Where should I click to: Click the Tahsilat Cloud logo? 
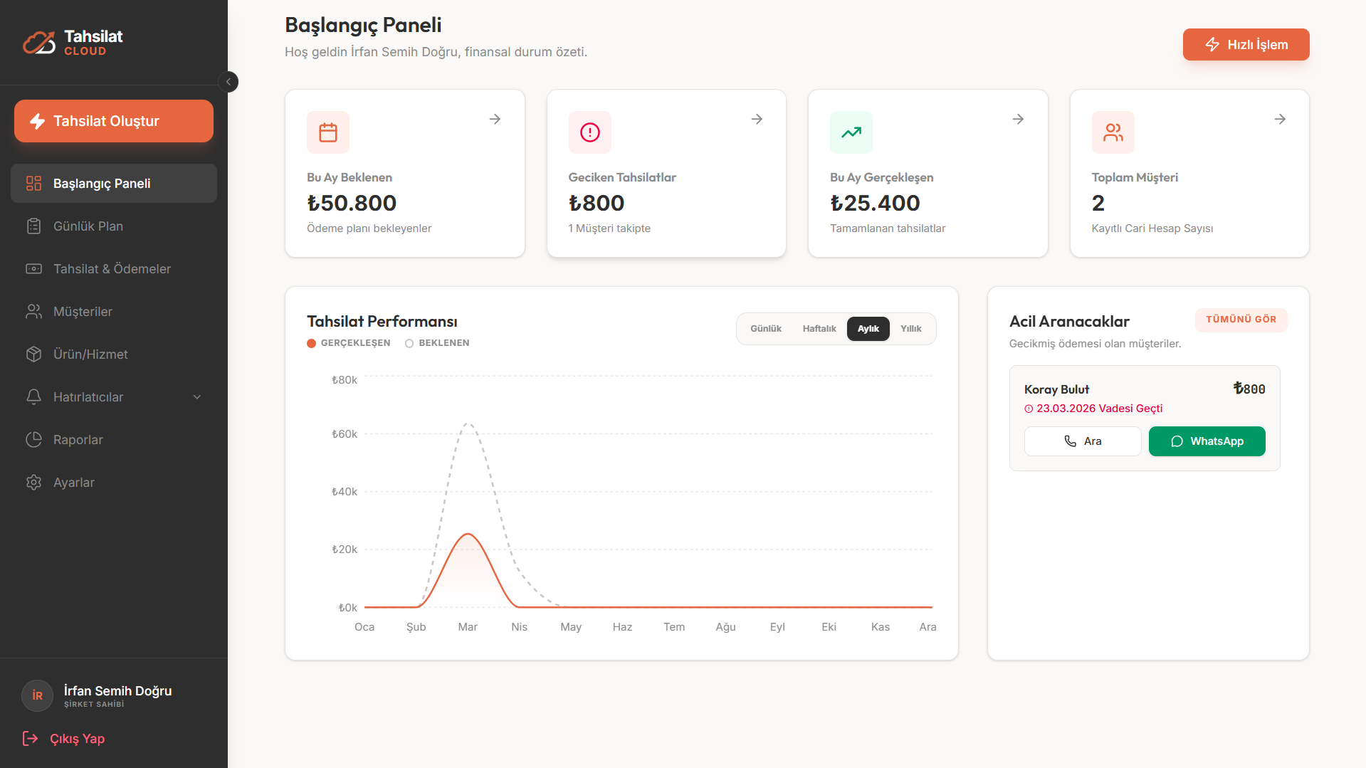coord(73,43)
